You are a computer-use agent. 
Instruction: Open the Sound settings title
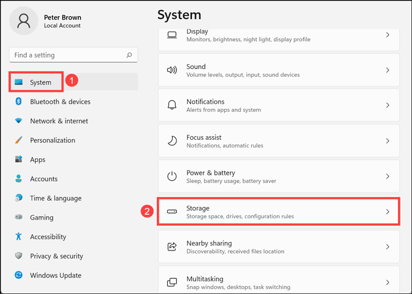pyautogui.click(x=196, y=67)
